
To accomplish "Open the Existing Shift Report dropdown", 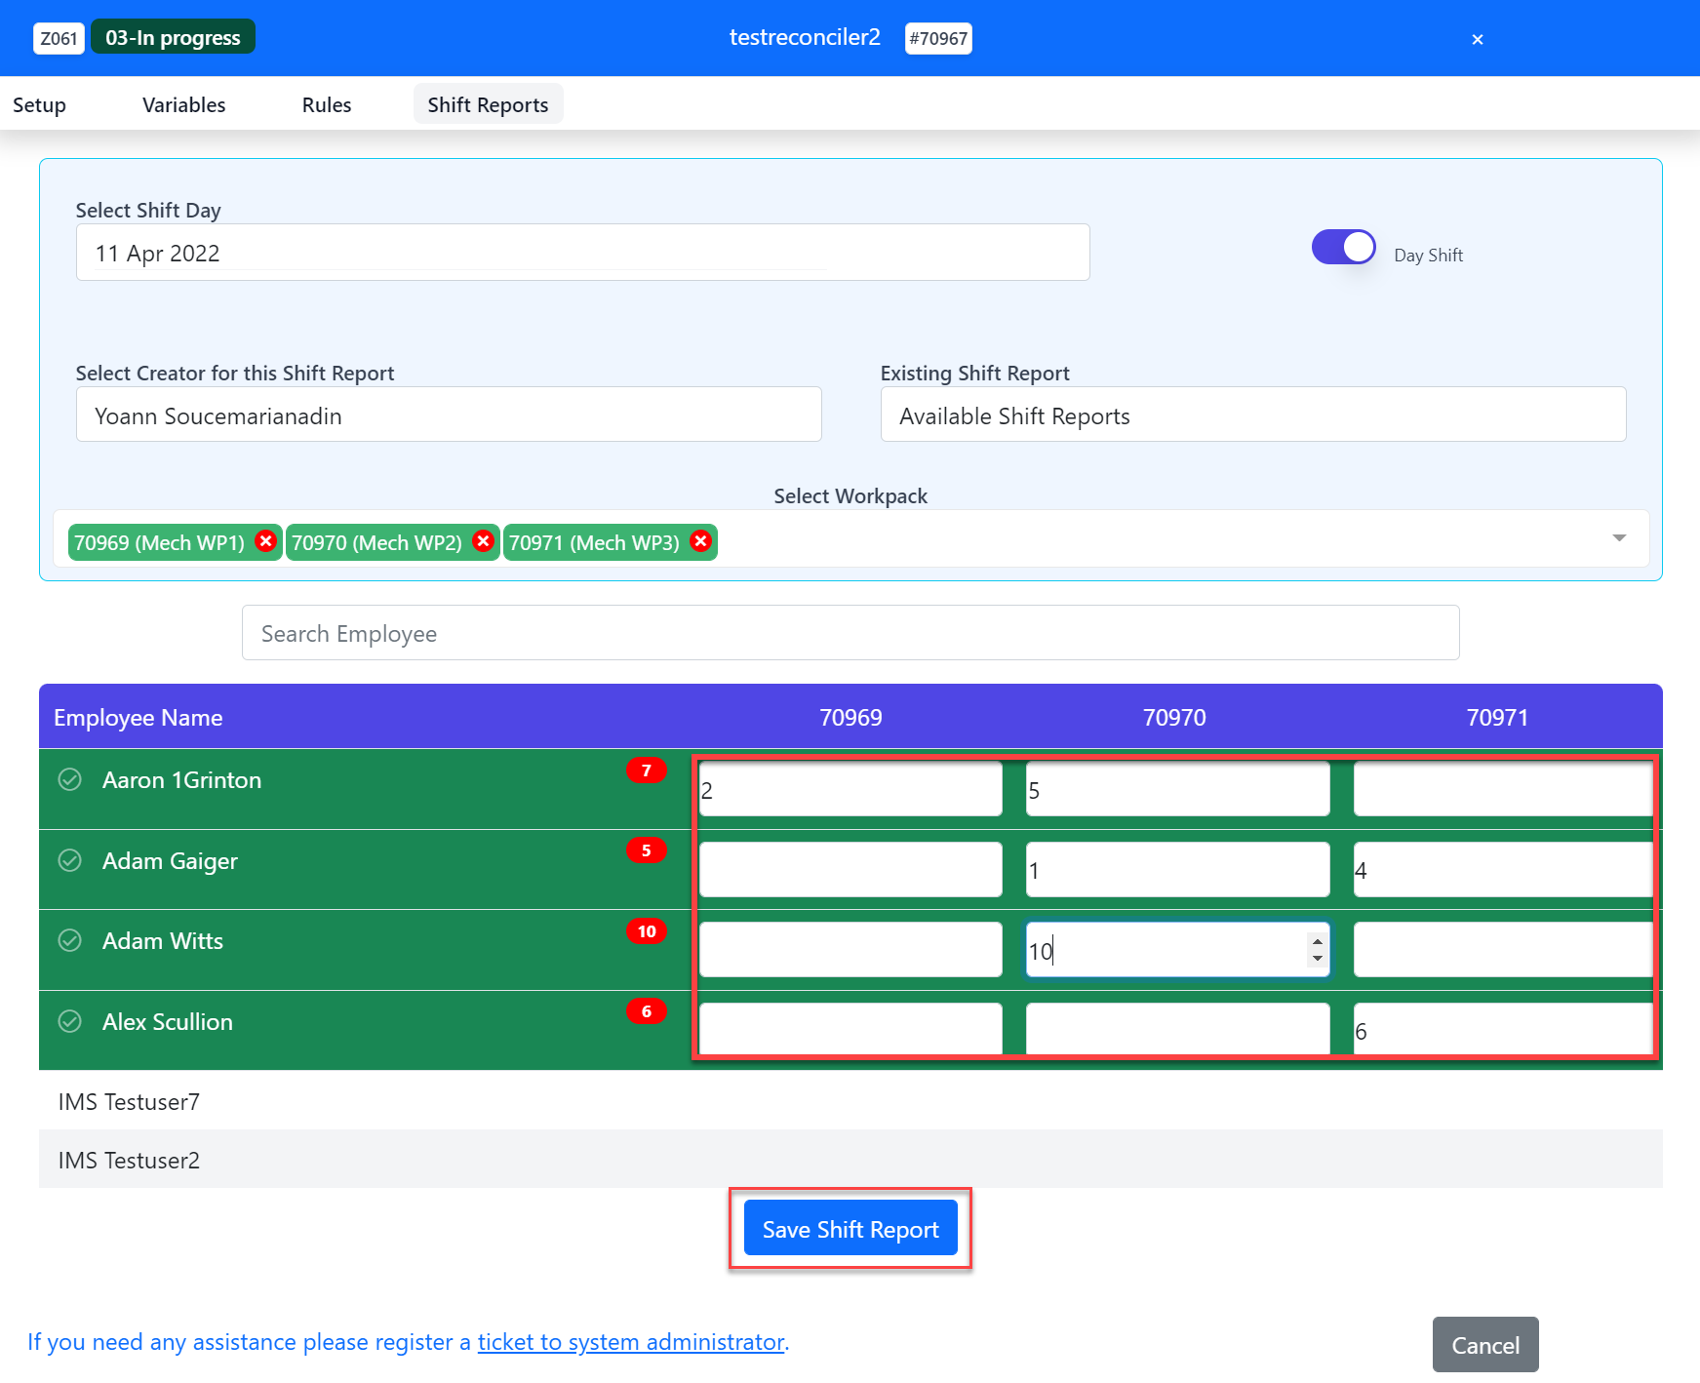I will tap(1252, 415).
